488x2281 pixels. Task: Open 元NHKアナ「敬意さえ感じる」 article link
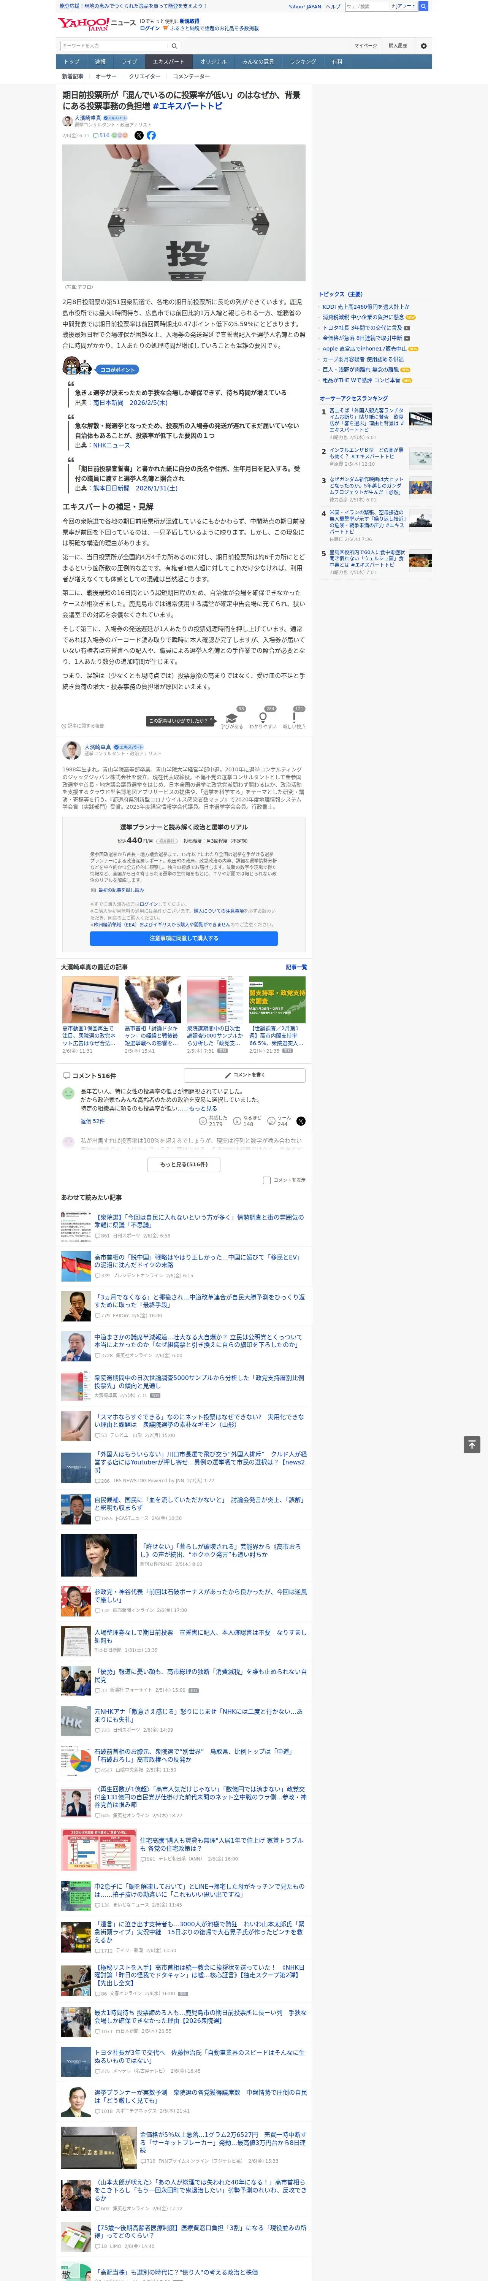198,1715
